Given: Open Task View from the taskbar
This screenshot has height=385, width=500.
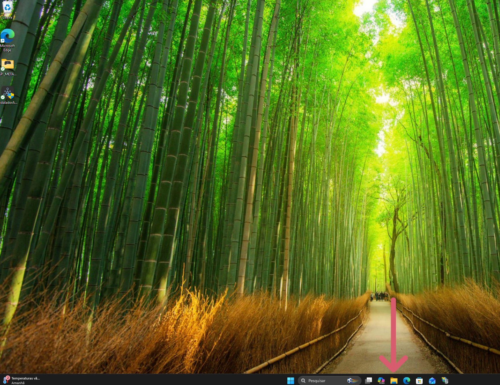Looking at the screenshot, I should (x=368, y=380).
